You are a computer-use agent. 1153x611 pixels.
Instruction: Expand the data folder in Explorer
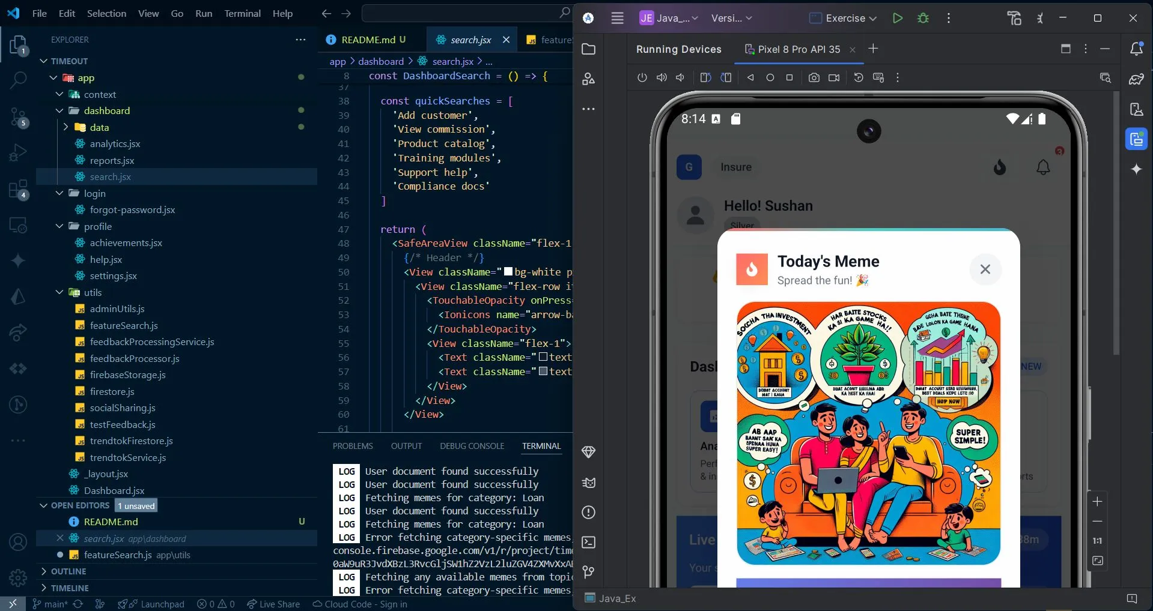65,127
